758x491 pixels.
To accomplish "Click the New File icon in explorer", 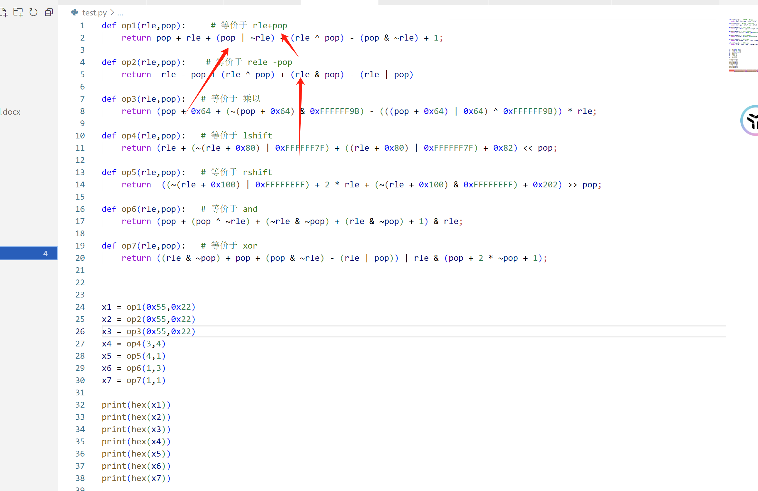I will tap(3, 13).
